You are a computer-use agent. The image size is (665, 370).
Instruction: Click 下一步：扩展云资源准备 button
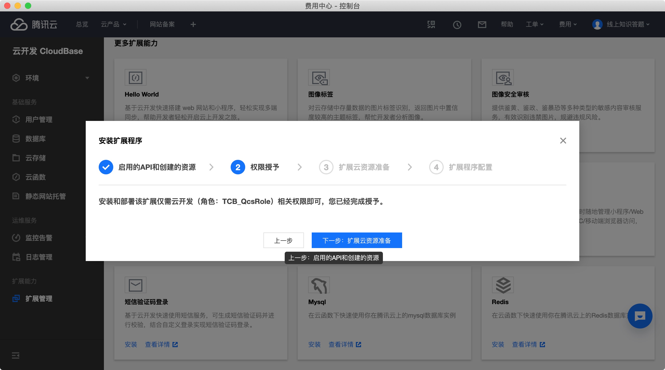pos(357,240)
